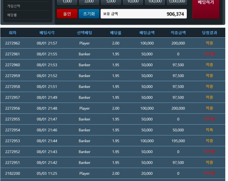Click the 적중 result in row 2272962

click(209, 43)
